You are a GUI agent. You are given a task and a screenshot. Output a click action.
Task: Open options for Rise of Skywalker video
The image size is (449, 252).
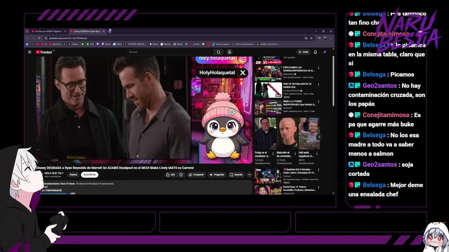319,84
